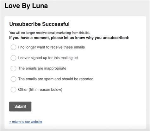Click the bold 'please let us know why you unsubscribed' prompt

pos(90,38)
